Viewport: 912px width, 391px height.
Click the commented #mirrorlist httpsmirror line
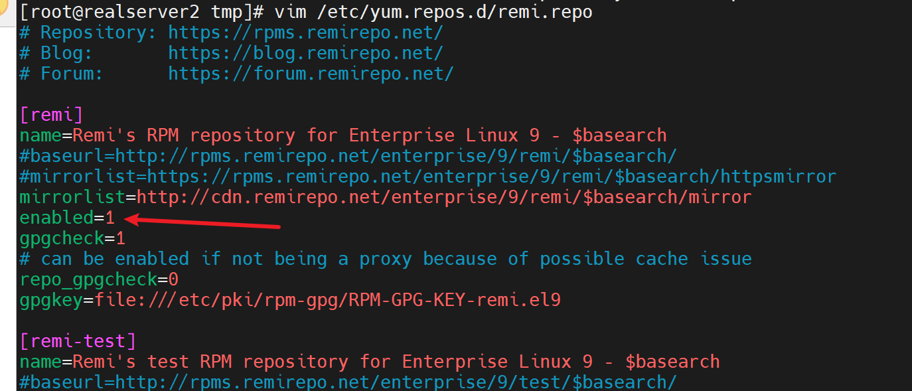tap(427, 177)
